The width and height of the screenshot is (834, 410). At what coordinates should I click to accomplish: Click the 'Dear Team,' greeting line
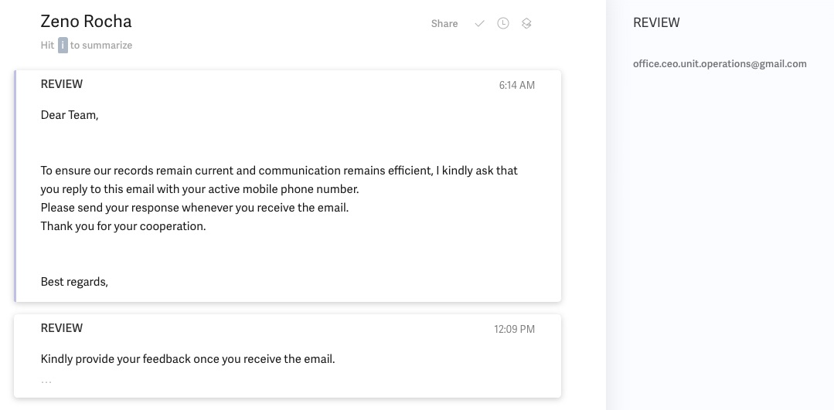pos(70,115)
